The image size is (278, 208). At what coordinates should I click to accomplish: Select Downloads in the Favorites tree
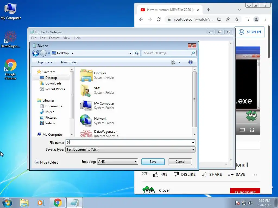pos(50,83)
